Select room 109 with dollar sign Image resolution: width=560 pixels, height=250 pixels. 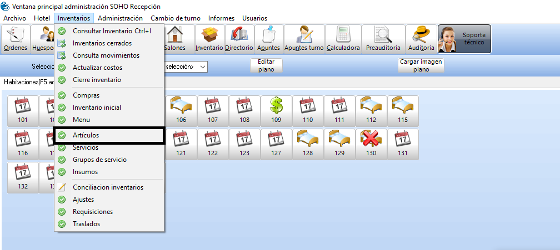coord(276,111)
